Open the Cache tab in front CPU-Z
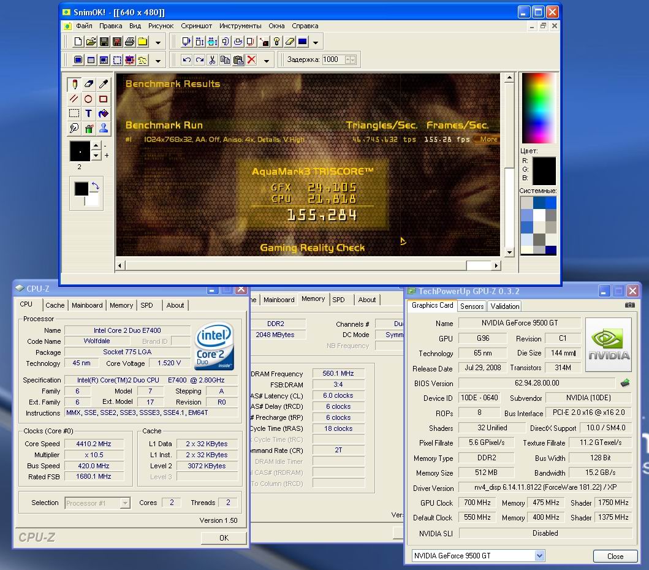The width and height of the screenshot is (649, 570). click(x=55, y=305)
